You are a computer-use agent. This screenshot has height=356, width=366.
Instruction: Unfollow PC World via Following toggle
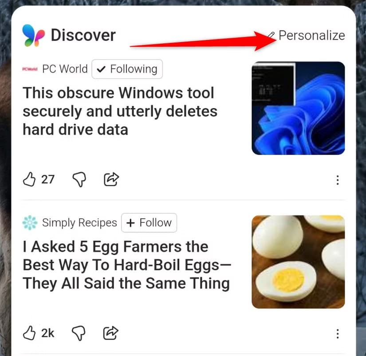click(x=127, y=70)
